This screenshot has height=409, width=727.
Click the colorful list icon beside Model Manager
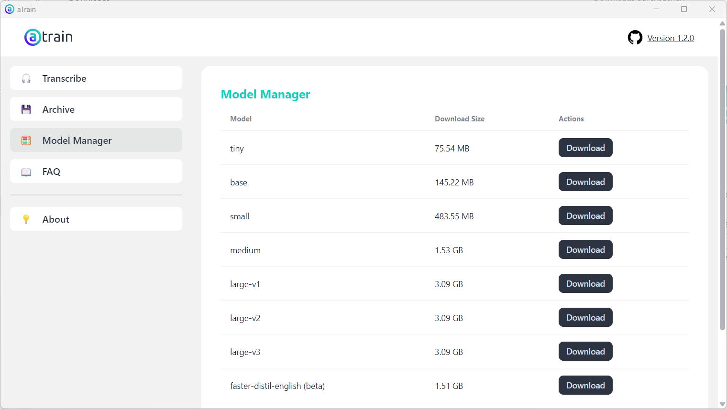[26, 140]
